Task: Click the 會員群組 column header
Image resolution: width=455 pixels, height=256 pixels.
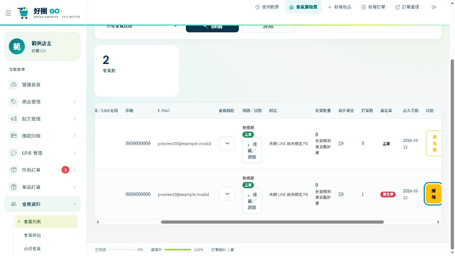Action: (x=227, y=111)
